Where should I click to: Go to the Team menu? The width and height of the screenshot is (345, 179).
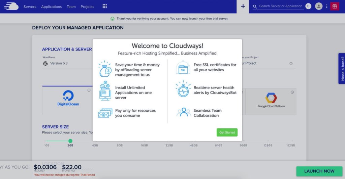pos(71,7)
